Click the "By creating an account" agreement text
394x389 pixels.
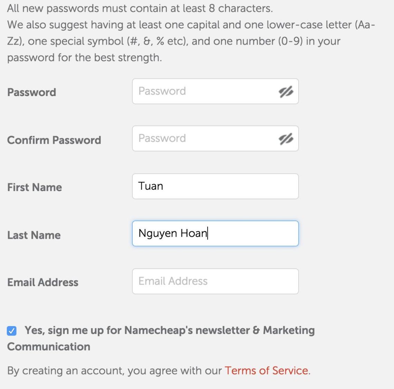[114, 371]
